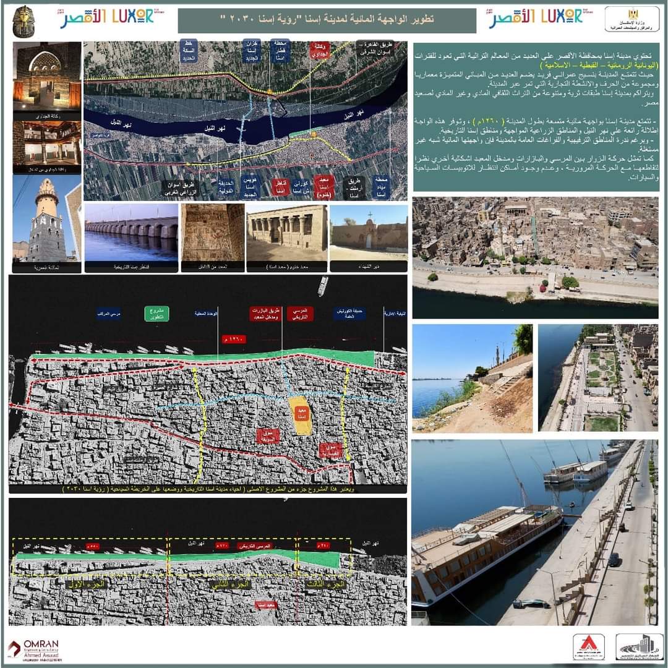Viewport: 668px width, 668px height.
Task: Click the Tutankhamun mask icon
Action: pos(24,21)
